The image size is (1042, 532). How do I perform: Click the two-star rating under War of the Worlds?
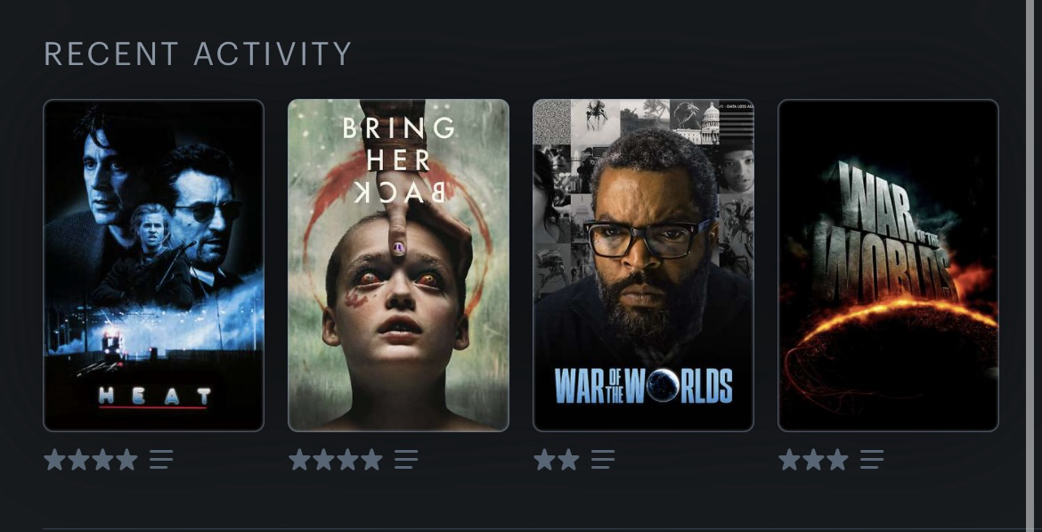tap(557, 460)
